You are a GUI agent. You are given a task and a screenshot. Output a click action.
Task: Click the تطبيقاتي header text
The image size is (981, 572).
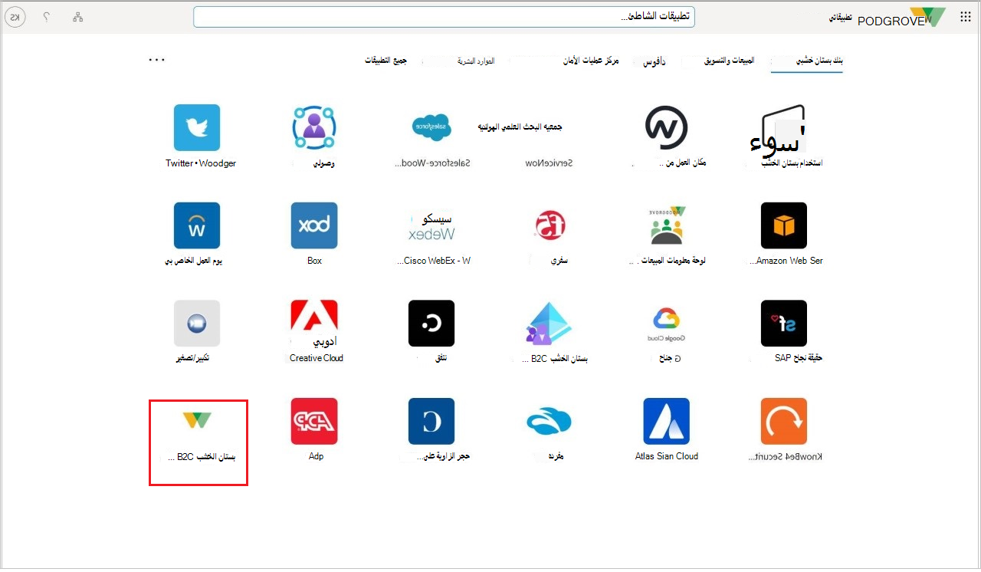[842, 17]
